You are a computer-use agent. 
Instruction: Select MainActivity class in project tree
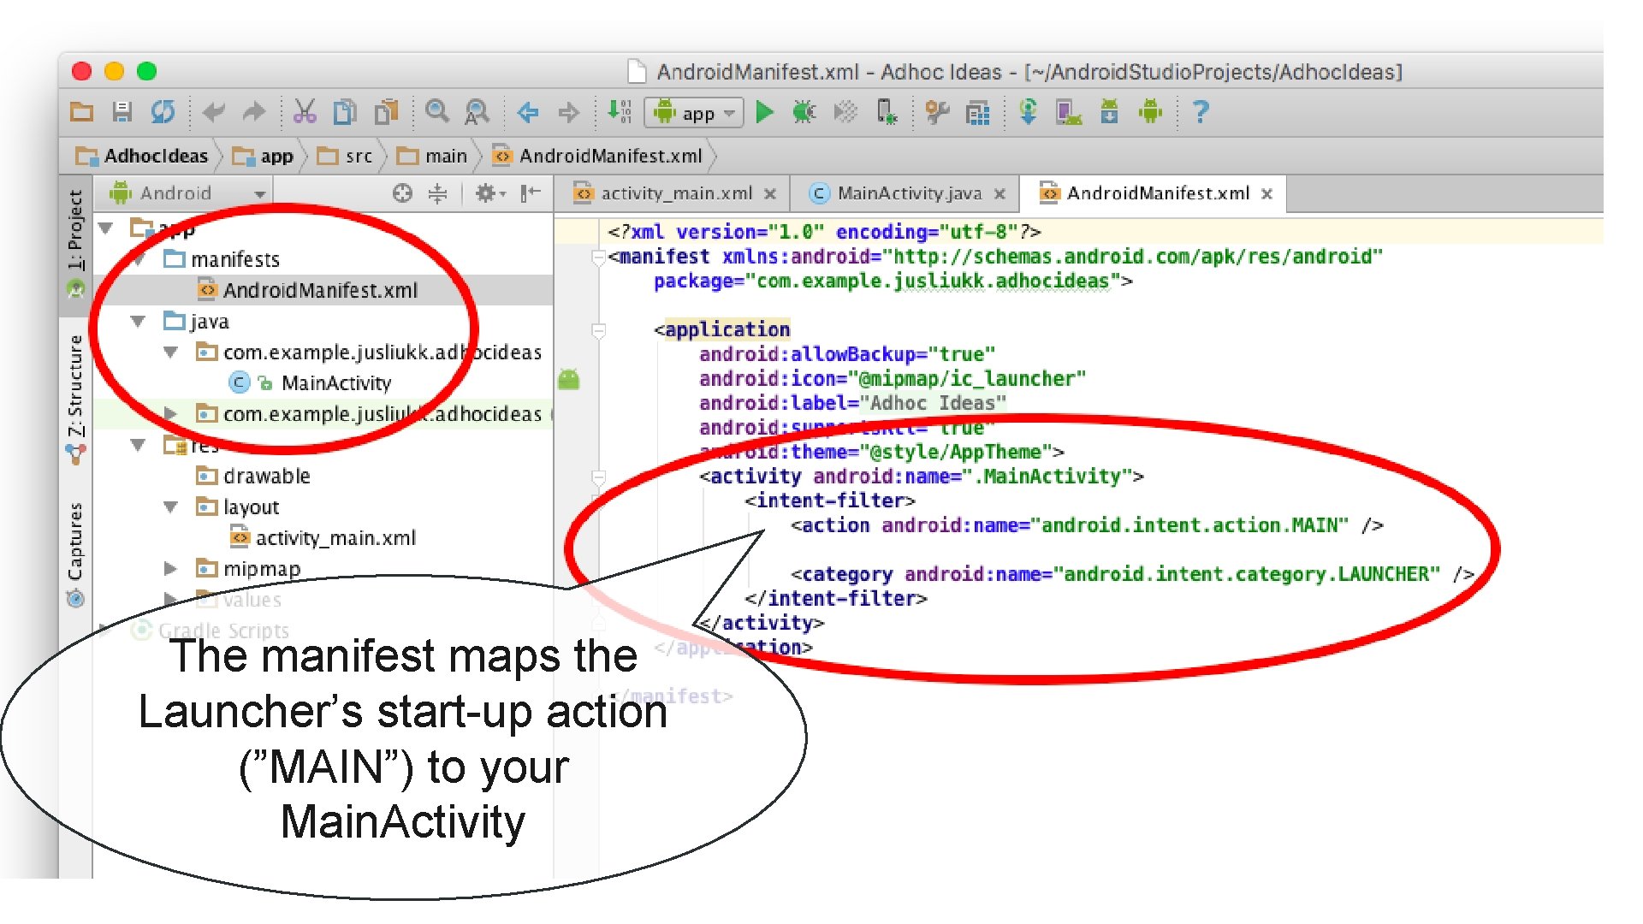[x=335, y=383]
